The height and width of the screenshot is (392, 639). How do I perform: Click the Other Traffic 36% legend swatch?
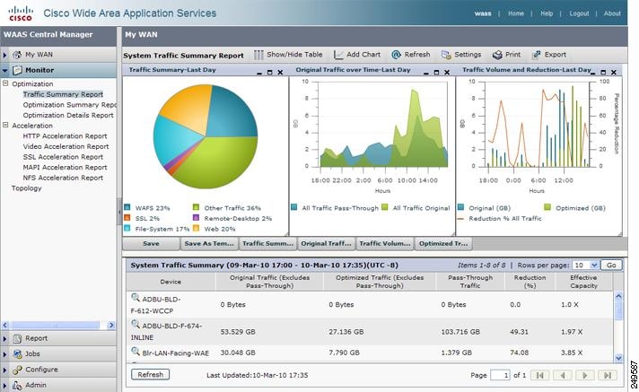[x=196, y=207]
